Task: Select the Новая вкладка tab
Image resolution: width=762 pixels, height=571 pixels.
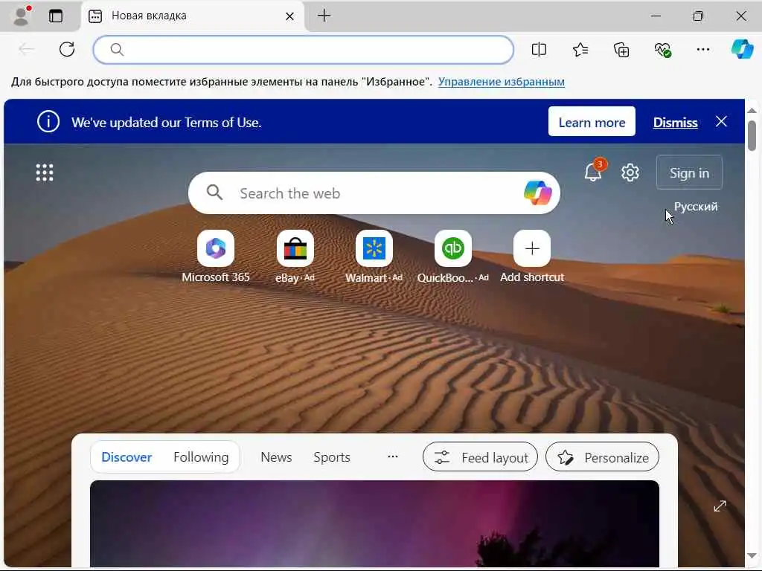Action: 193,16
